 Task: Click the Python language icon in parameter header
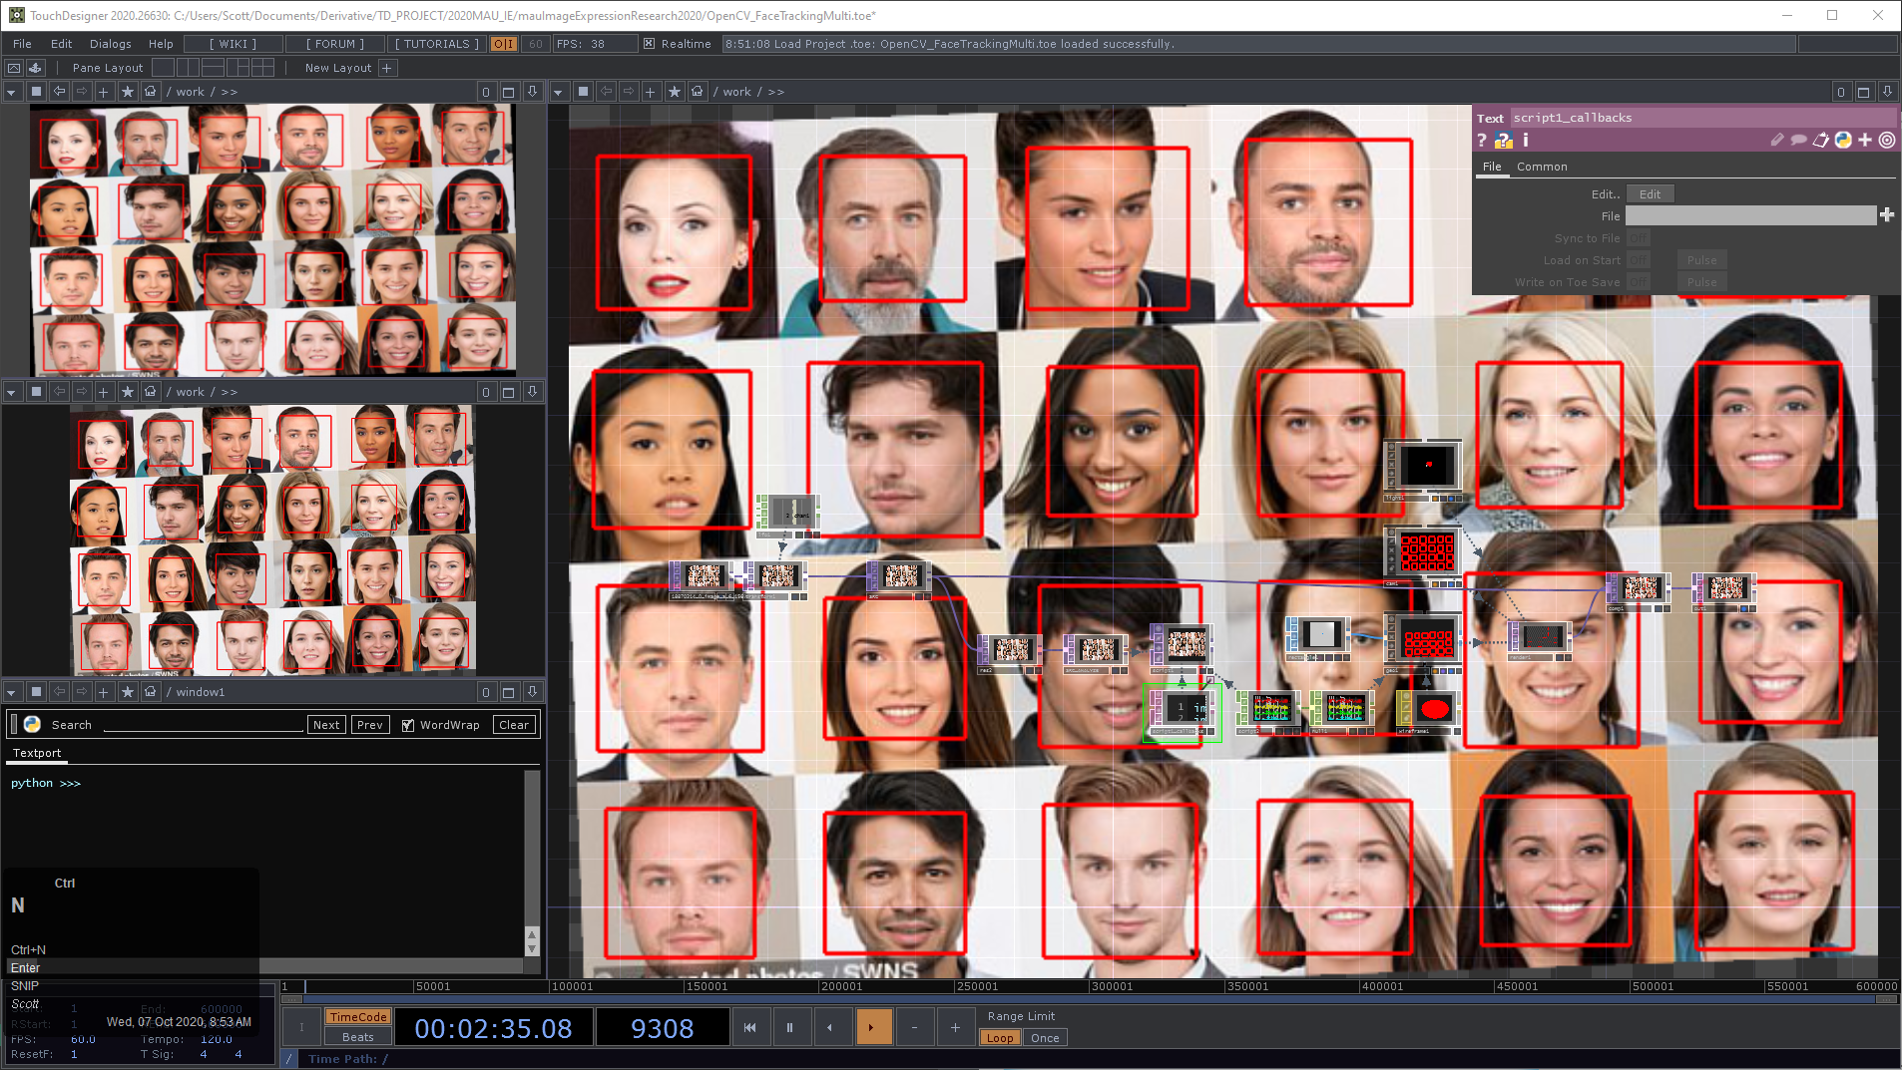[x=1843, y=141]
